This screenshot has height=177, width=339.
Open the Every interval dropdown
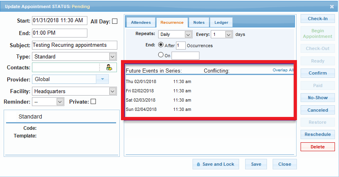pos(222,34)
